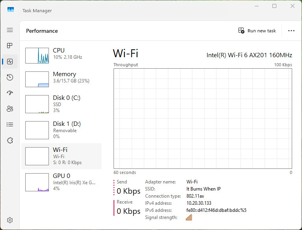Click the Task Manager app icon in the title bar

[x=11, y=9]
